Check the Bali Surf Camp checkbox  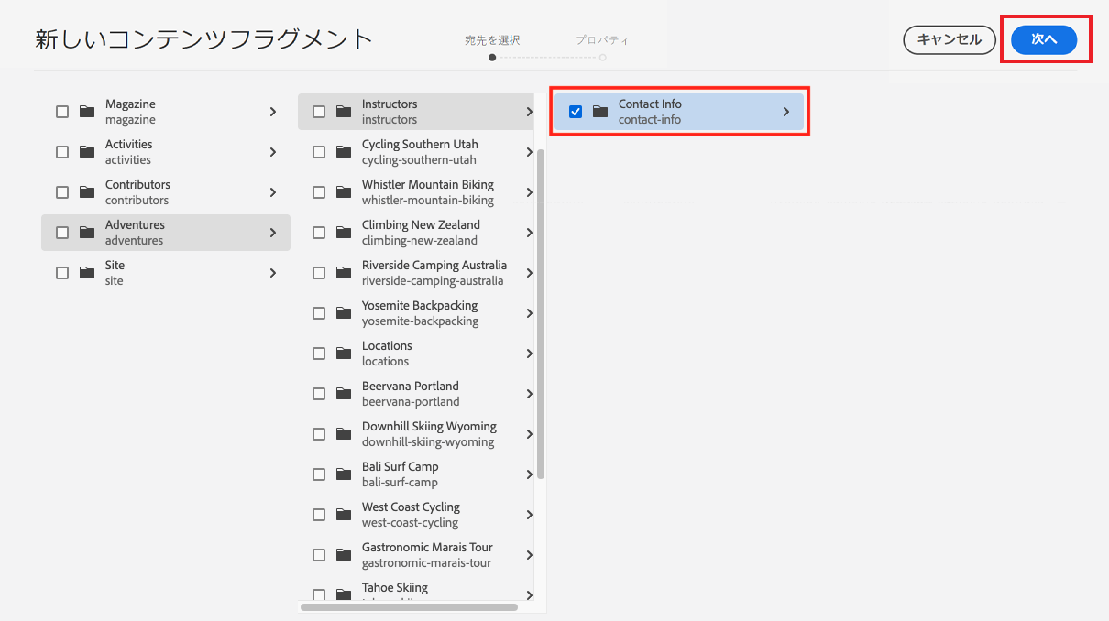[x=319, y=474]
